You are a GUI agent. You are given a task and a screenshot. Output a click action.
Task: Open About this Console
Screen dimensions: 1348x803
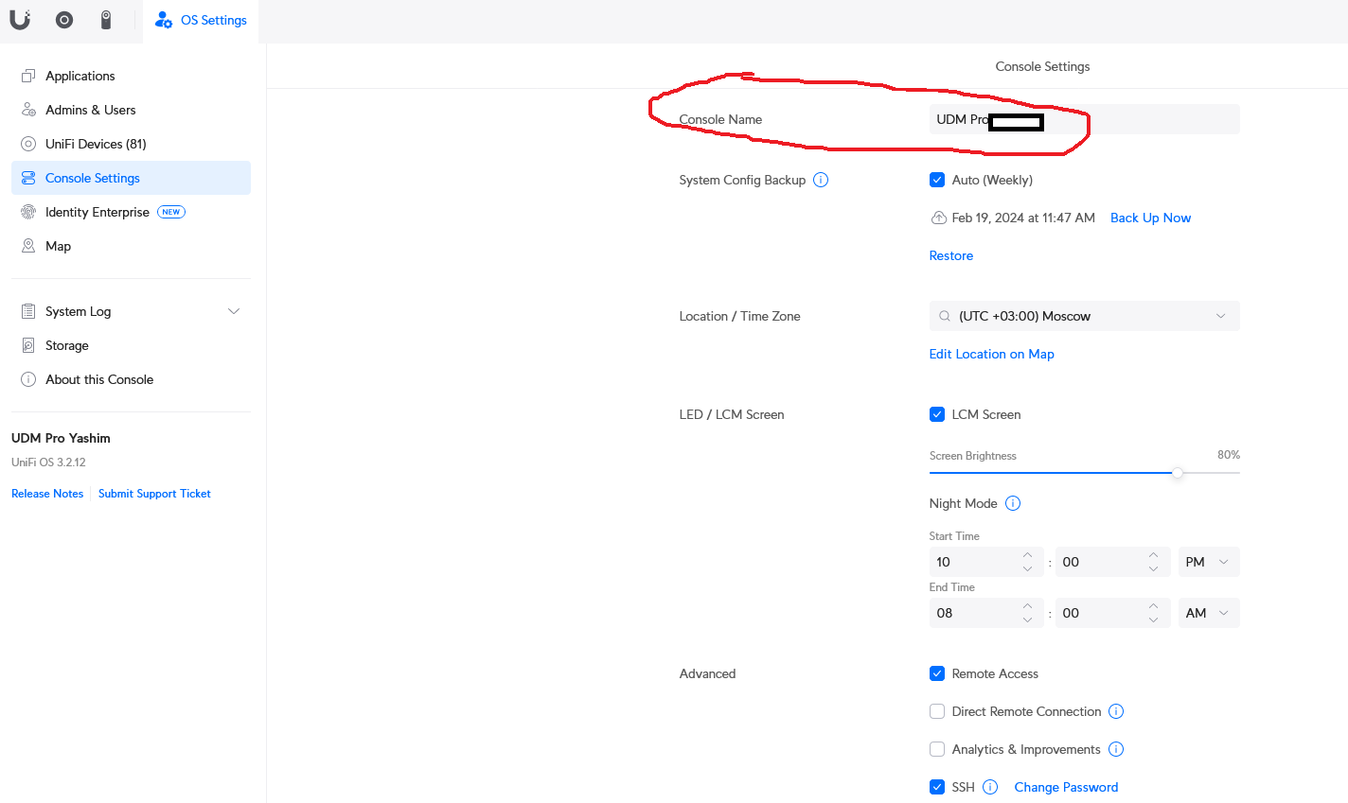131,379
